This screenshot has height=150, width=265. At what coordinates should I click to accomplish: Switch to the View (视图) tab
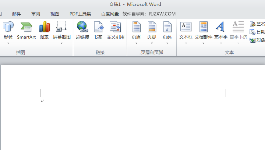[x=55, y=14]
